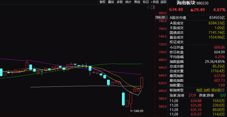Screen dimensions: 227x117
Task: Click the value 834503亿
Action: point(217,18)
